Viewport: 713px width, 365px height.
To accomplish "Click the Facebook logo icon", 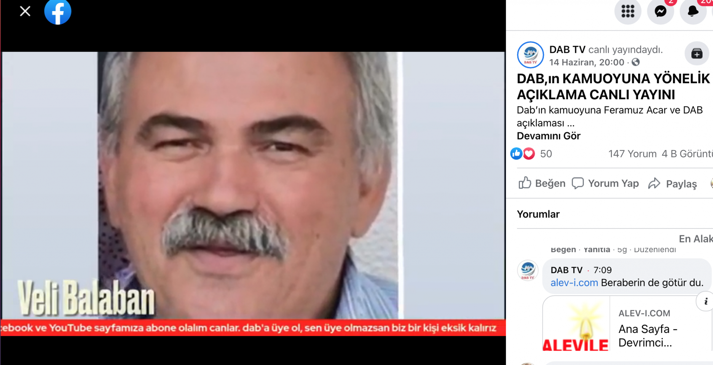I will (x=58, y=11).
